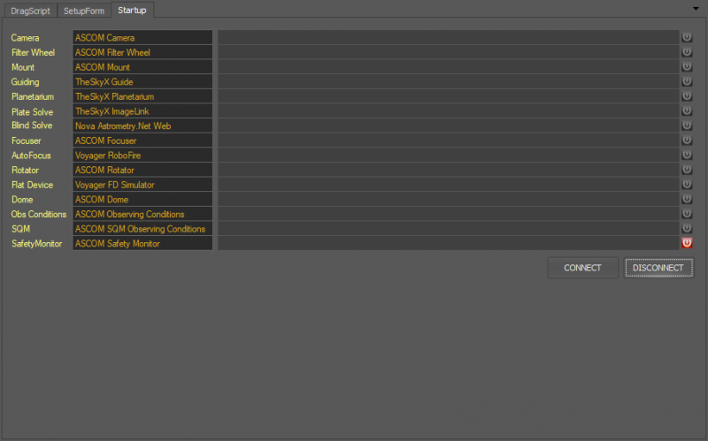
Task: Click the Obs Conditions row power icon
Action: click(x=687, y=214)
